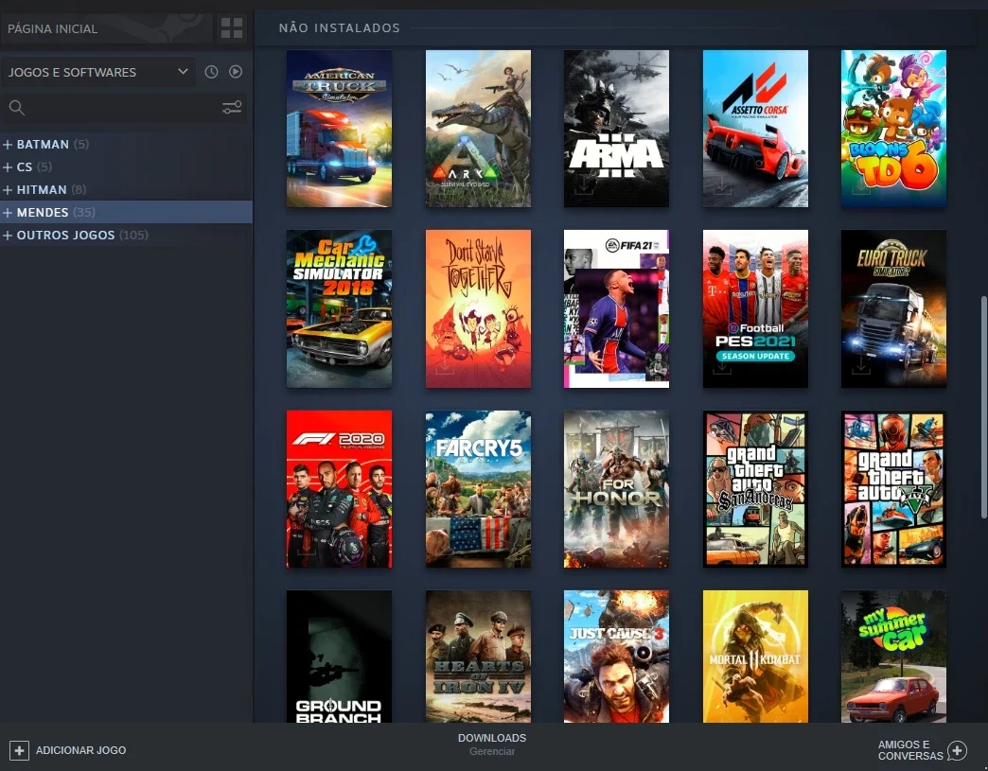The width and height of the screenshot is (988, 771).
Task: Select Euro Truck Simulator 2 cover
Action: tap(893, 308)
